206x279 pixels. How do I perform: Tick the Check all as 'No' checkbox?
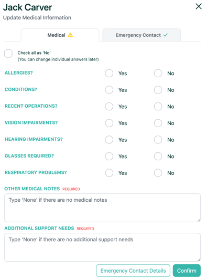[8, 54]
